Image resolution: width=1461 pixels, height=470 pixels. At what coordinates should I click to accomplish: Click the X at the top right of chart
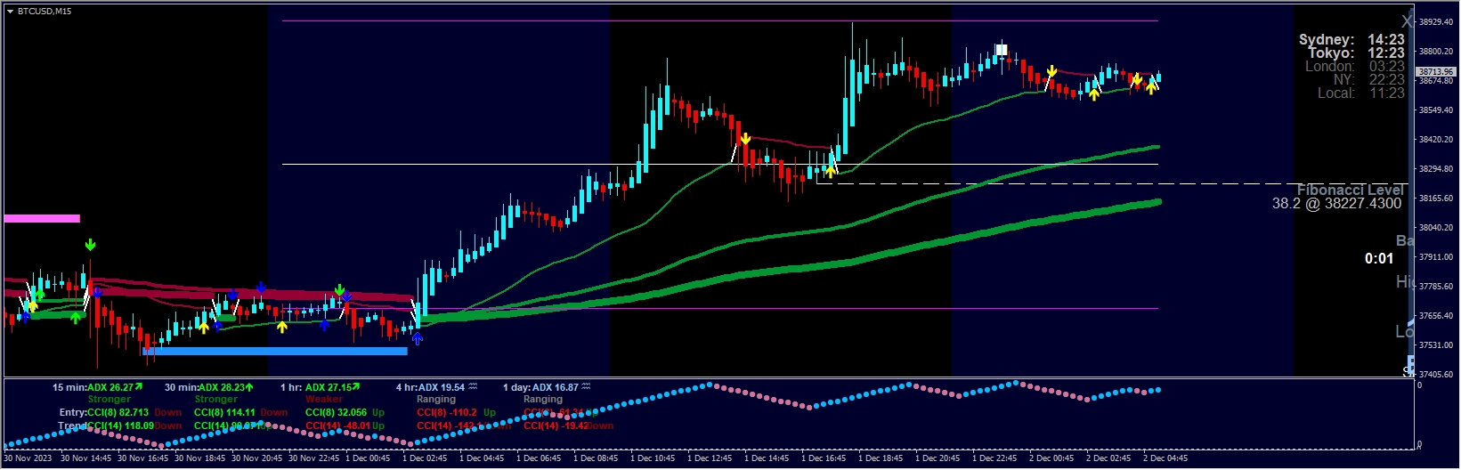point(1406,20)
